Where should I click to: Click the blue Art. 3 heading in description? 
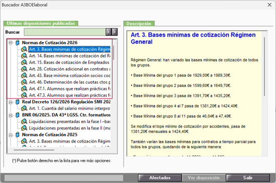[193, 38]
